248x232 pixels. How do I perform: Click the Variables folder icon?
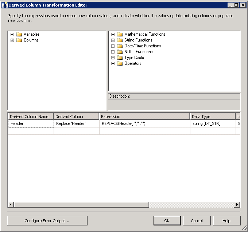(19, 34)
